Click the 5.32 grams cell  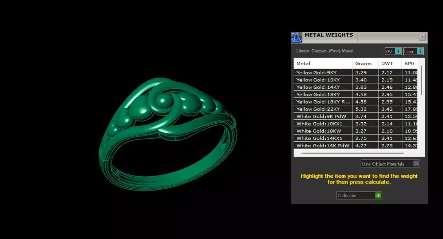pyautogui.click(x=365, y=109)
